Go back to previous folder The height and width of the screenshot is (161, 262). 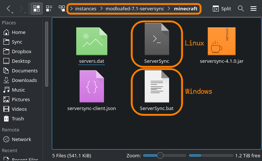click(9, 8)
